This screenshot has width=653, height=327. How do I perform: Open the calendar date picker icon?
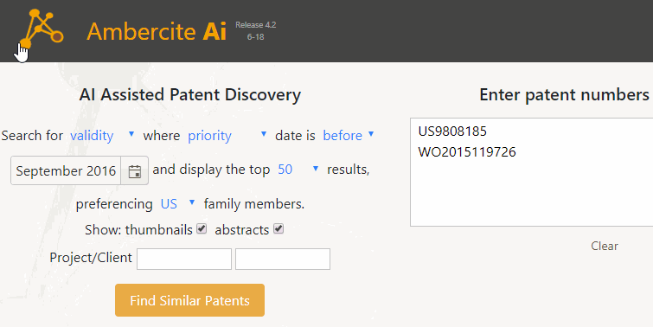(135, 170)
